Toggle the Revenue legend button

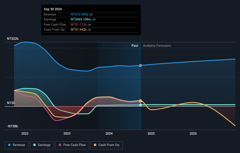pyautogui.click(x=17, y=145)
